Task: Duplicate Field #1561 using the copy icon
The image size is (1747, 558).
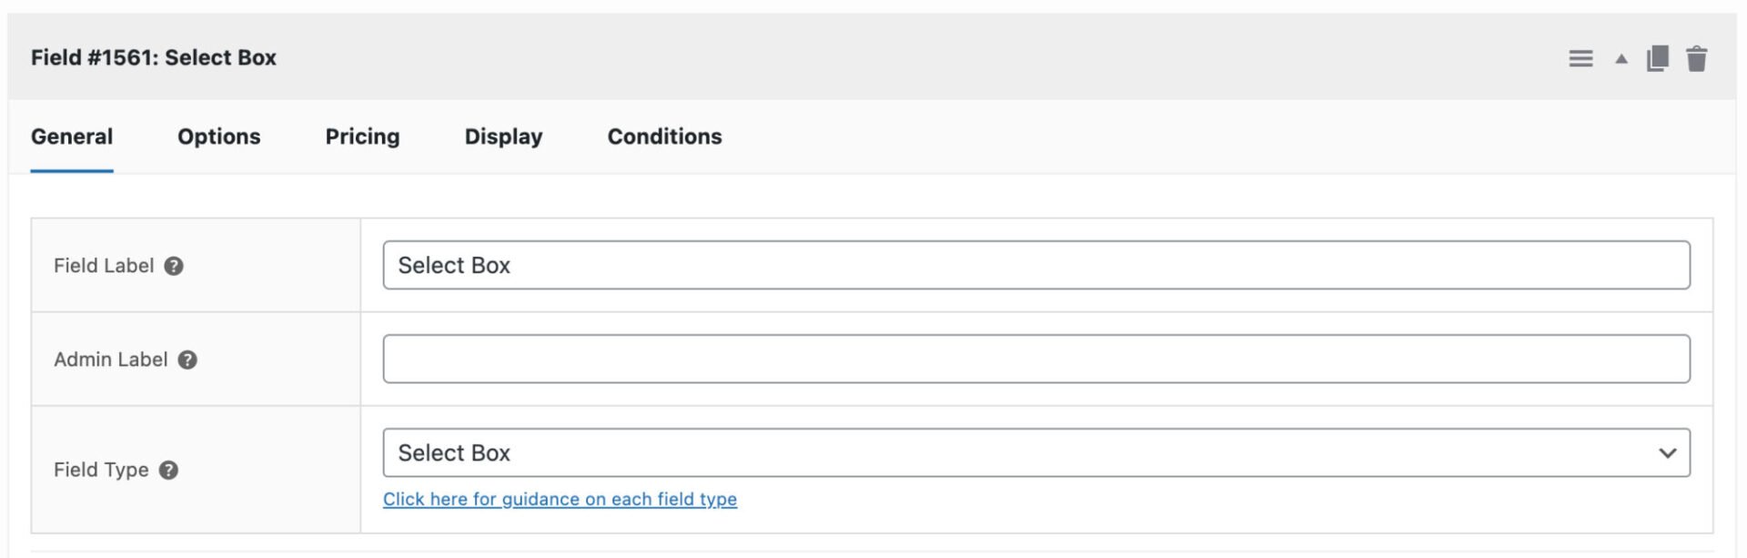Action: pyautogui.click(x=1656, y=56)
